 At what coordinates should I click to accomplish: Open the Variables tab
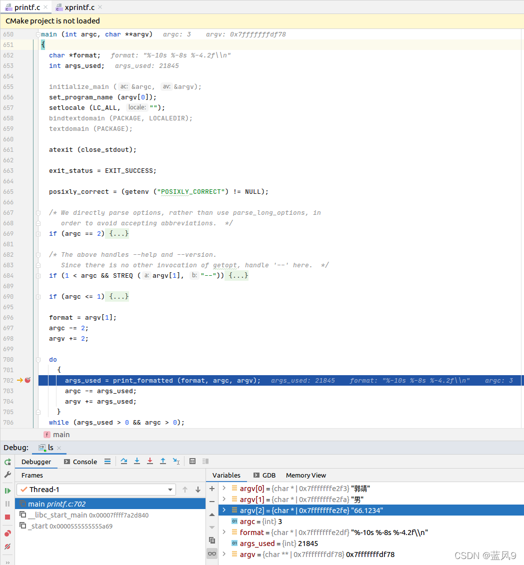tap(226, 475)
